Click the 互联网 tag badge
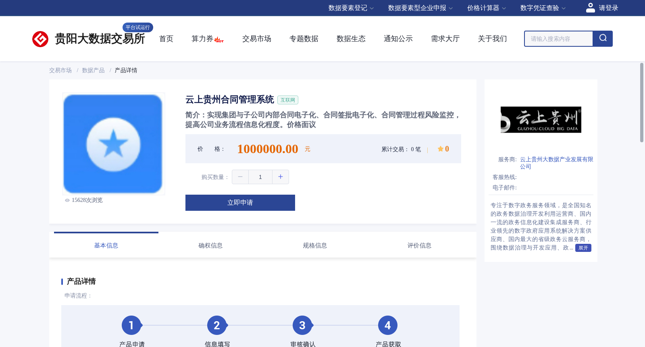Screen dimensions: 645x347 click(x=288, y=100)
